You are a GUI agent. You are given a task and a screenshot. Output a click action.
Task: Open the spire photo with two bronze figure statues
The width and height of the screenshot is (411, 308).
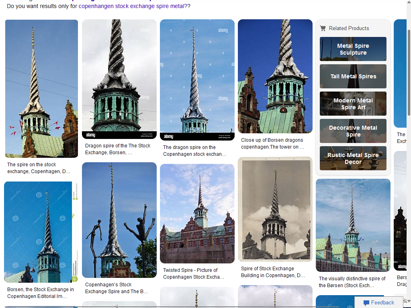(x=119, y=220)
